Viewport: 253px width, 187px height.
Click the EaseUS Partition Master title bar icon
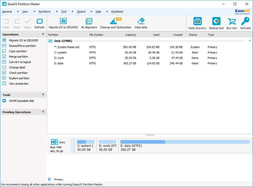tap(4, 4)
